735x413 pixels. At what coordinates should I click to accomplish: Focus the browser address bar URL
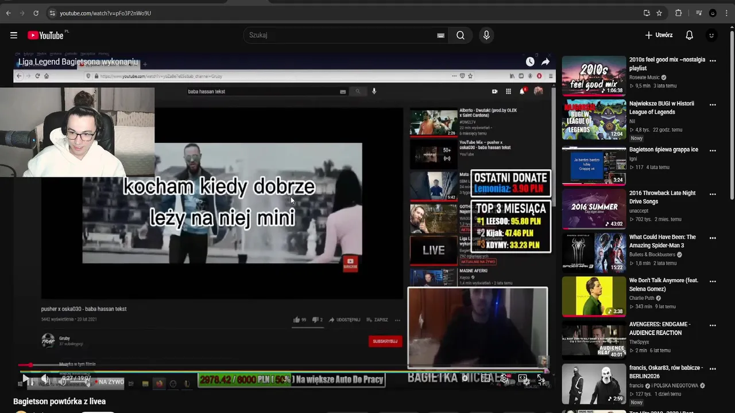coord(105,13)
